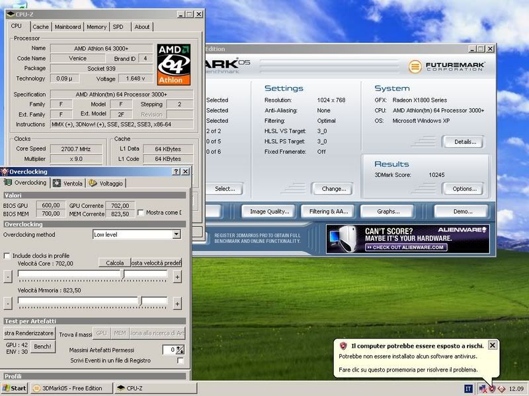
Task: Click the Calcola button
Action: click(114, 263)
